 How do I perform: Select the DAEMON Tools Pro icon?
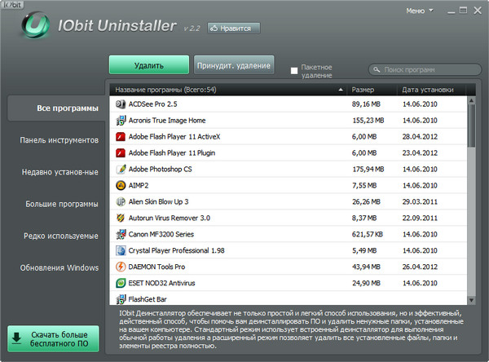pyautogui.click(x=121, y=267)
